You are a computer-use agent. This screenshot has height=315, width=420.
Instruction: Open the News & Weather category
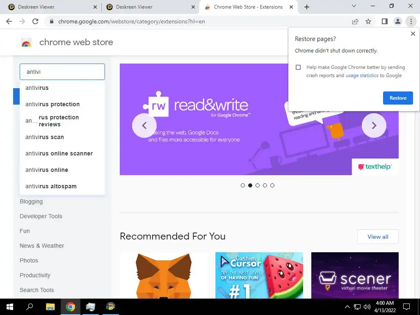coord(42,246)
